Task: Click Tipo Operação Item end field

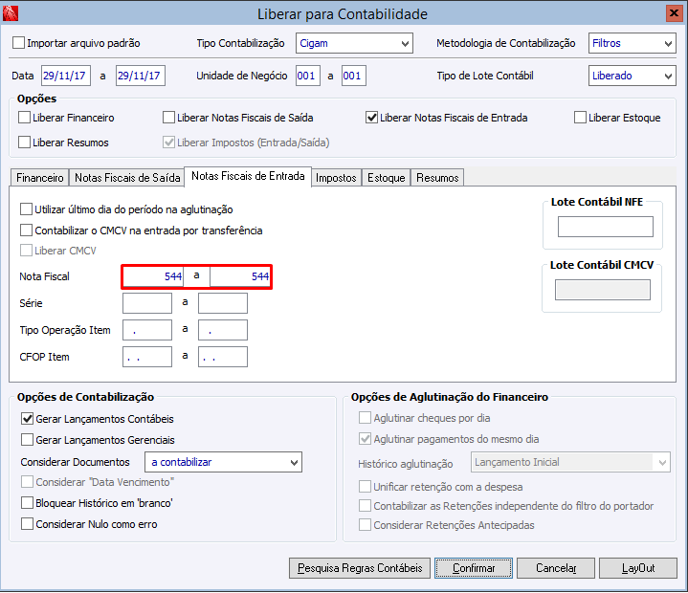Action: 222,330
